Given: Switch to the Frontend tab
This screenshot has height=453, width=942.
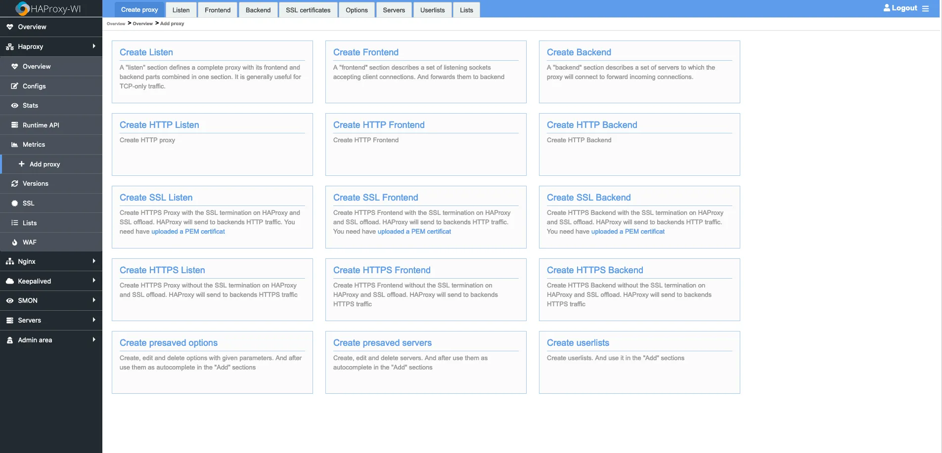Looking at the screenshot, I should point(218,10).
